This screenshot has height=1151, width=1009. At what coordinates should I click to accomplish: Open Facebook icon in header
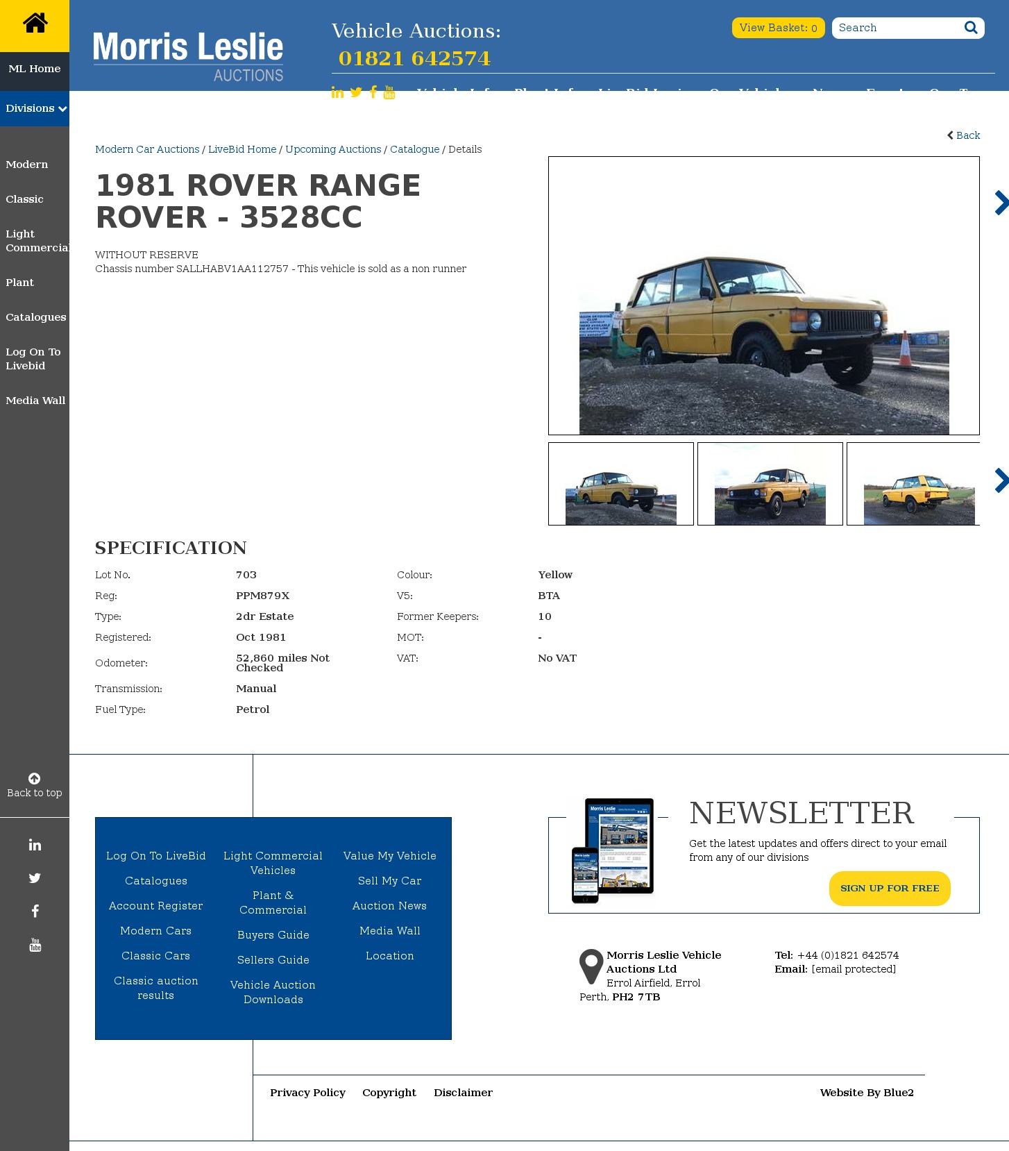[x=373, y=92]
